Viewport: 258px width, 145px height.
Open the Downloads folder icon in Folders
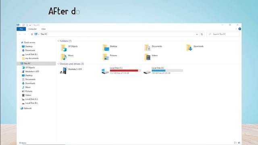[x=189, y=48]
